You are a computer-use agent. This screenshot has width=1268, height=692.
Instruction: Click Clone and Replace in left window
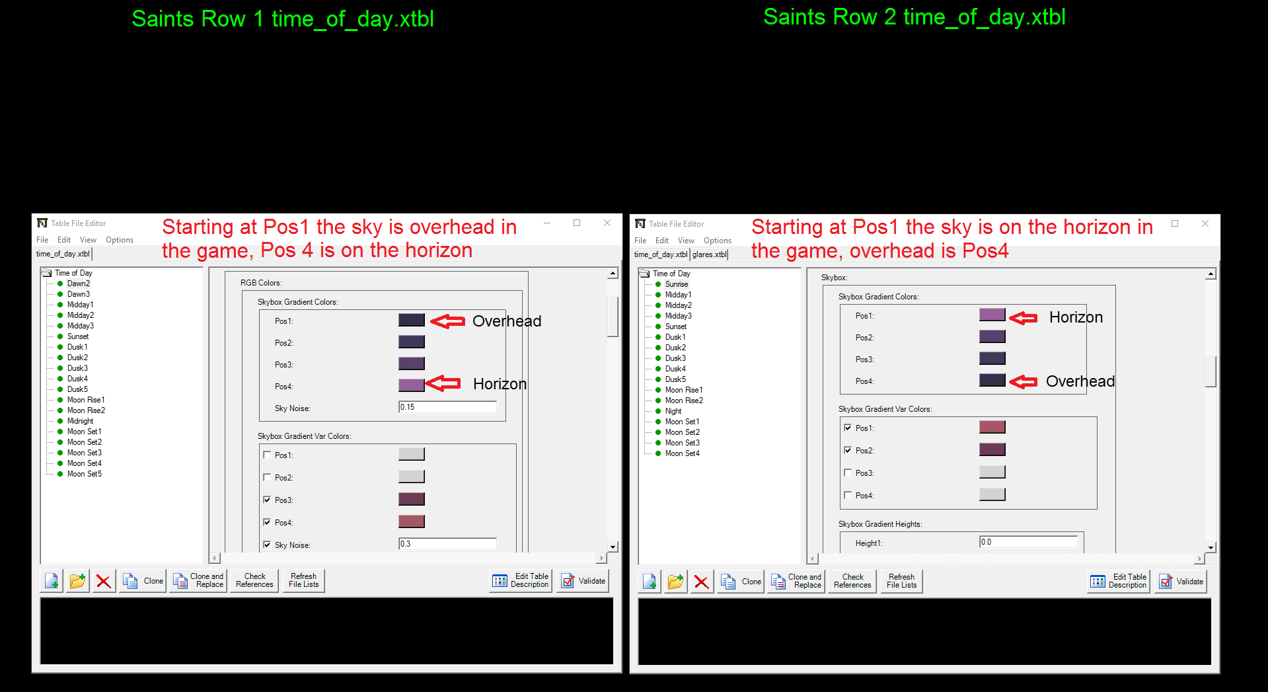pos(198,581)
